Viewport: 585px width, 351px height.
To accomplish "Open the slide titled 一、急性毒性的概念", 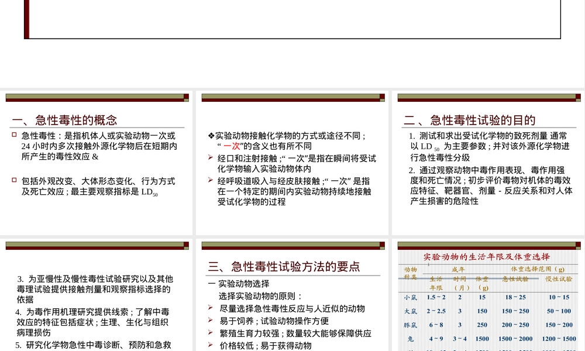I will (x=97, y=163).
